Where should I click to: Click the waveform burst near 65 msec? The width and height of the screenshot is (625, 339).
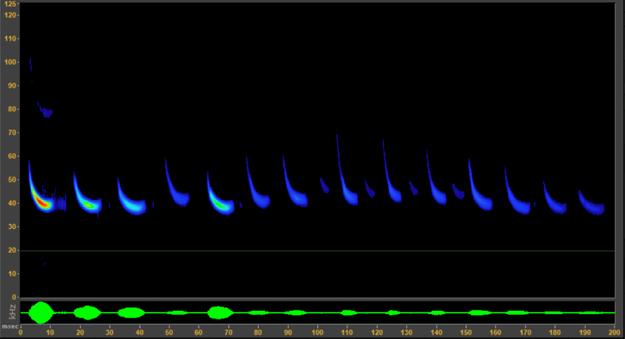219,312
